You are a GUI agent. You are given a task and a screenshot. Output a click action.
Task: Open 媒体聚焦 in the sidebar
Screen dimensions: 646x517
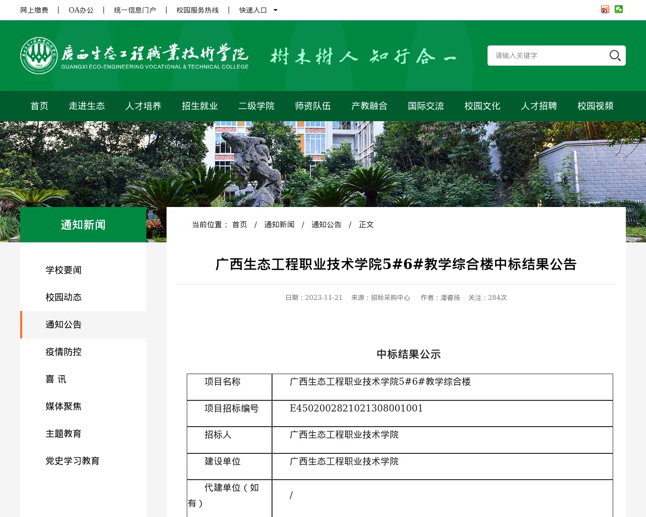(x=64, y=406)
